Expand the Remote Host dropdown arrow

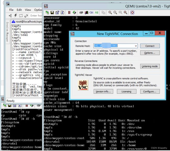point(136,46)
